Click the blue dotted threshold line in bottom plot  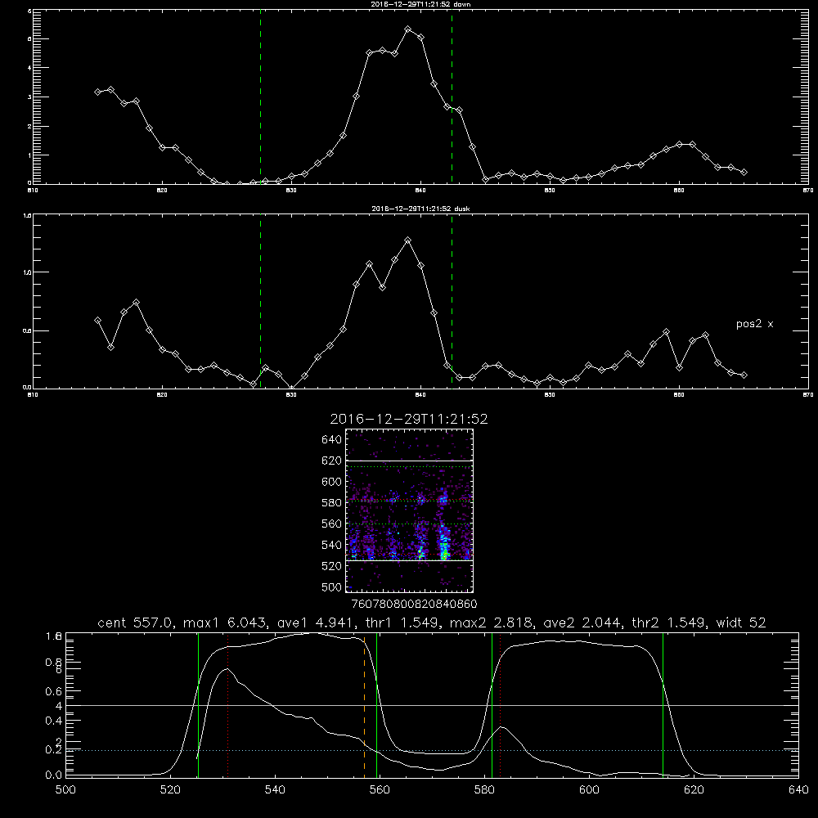click(x=432, y=750)
